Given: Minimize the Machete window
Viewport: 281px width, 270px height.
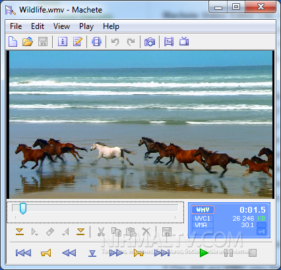Looking at the screenshot, I should [x=218, y=7].
